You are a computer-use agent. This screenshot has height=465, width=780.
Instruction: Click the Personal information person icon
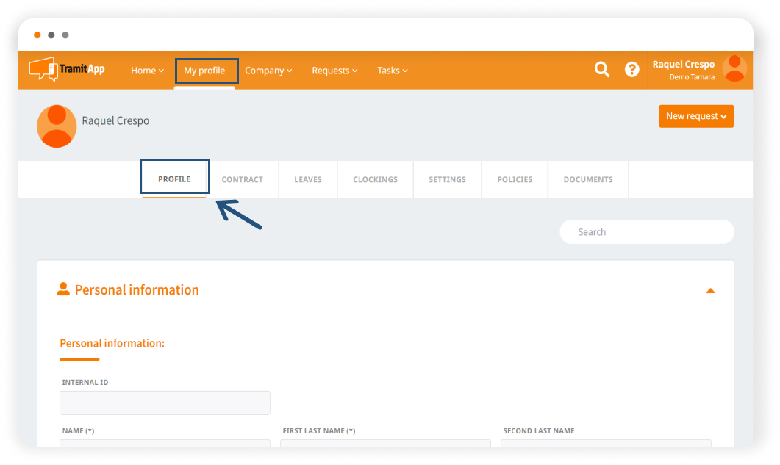coord(63,289)
